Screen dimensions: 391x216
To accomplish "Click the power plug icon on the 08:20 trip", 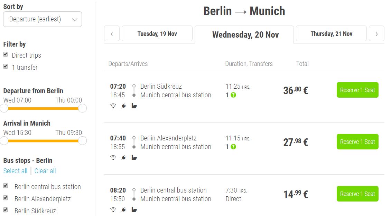I will pyautogui.click(x=123, y=209).
